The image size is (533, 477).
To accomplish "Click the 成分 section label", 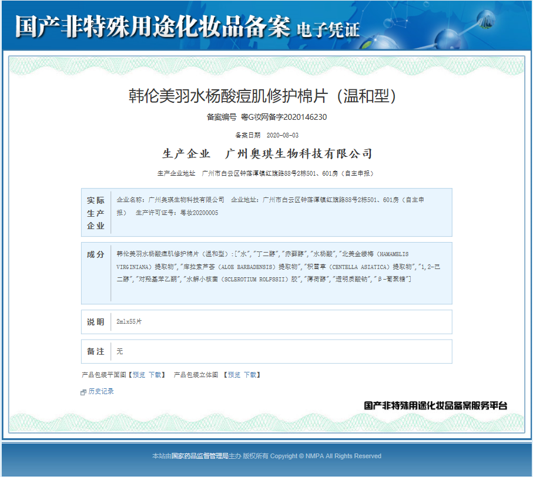I will [x=96, y=254].
